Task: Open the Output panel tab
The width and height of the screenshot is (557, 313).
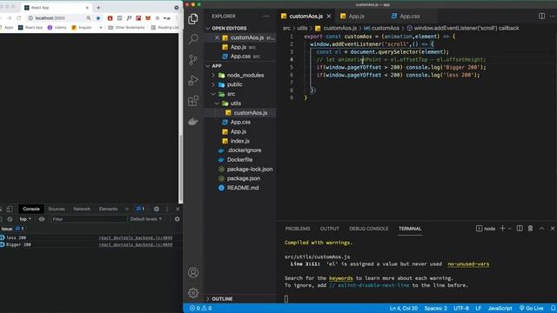Action: point(330,229)
